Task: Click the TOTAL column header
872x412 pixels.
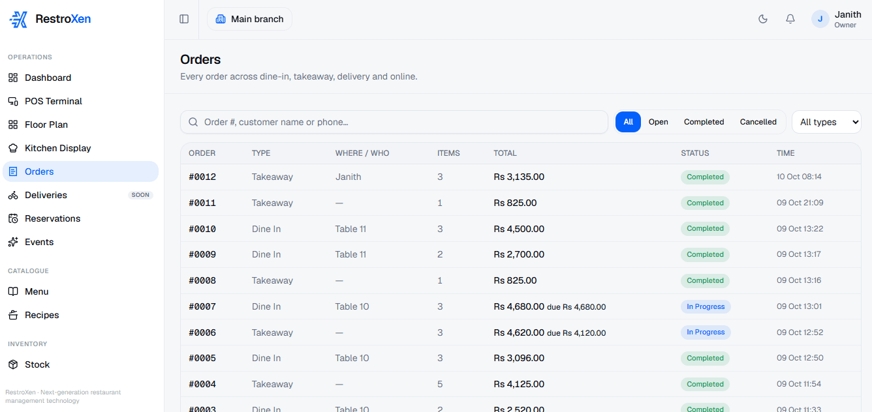Action: click(505, 153)
